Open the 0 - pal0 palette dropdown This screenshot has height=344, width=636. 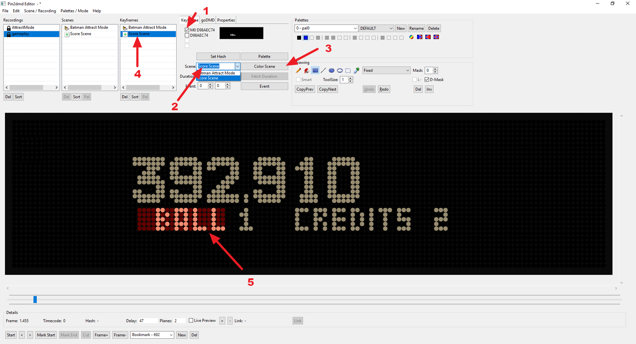click(x=326, y=28)
